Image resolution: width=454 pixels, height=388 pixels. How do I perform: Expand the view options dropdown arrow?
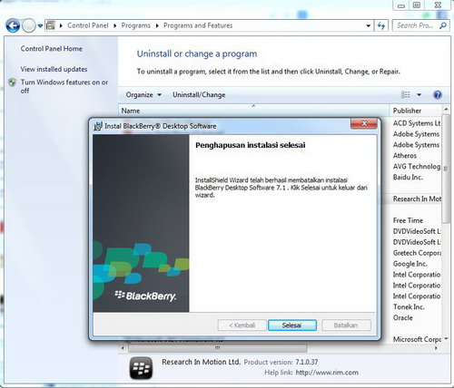[419, 95]
